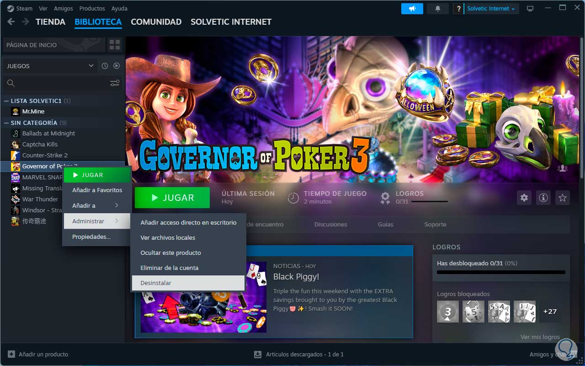Viewport: 585px width, 366px height.
Task: Go forward with the right arrow
Action: point(26,22)
